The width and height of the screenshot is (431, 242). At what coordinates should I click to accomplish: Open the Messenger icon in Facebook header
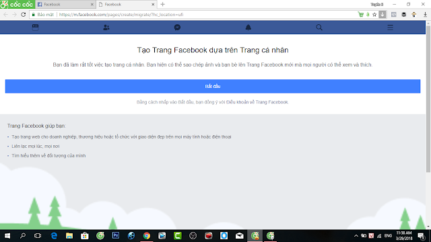[177, 28]
